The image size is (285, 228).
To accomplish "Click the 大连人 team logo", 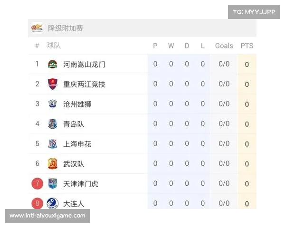I will point(53,203).
